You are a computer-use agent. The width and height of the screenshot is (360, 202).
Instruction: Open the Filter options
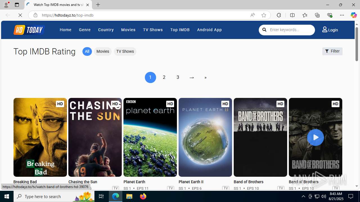[x=332, y=51]
